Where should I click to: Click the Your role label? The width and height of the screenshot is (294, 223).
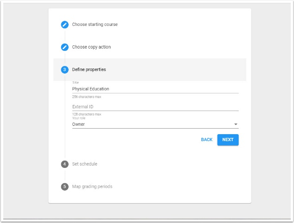click(79, 118)
